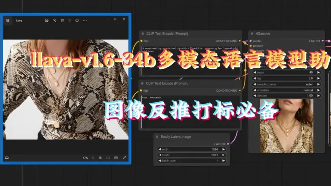
Task: Select next scheduler with right arrow
Action: point(318,90)
